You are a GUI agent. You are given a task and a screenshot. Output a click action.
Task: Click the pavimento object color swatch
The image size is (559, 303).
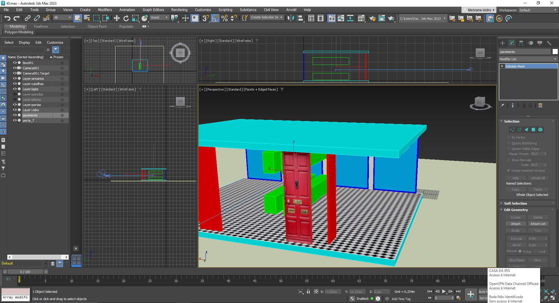[555, 52]
